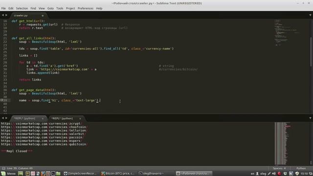Open the Goto menu

point(50,8)
